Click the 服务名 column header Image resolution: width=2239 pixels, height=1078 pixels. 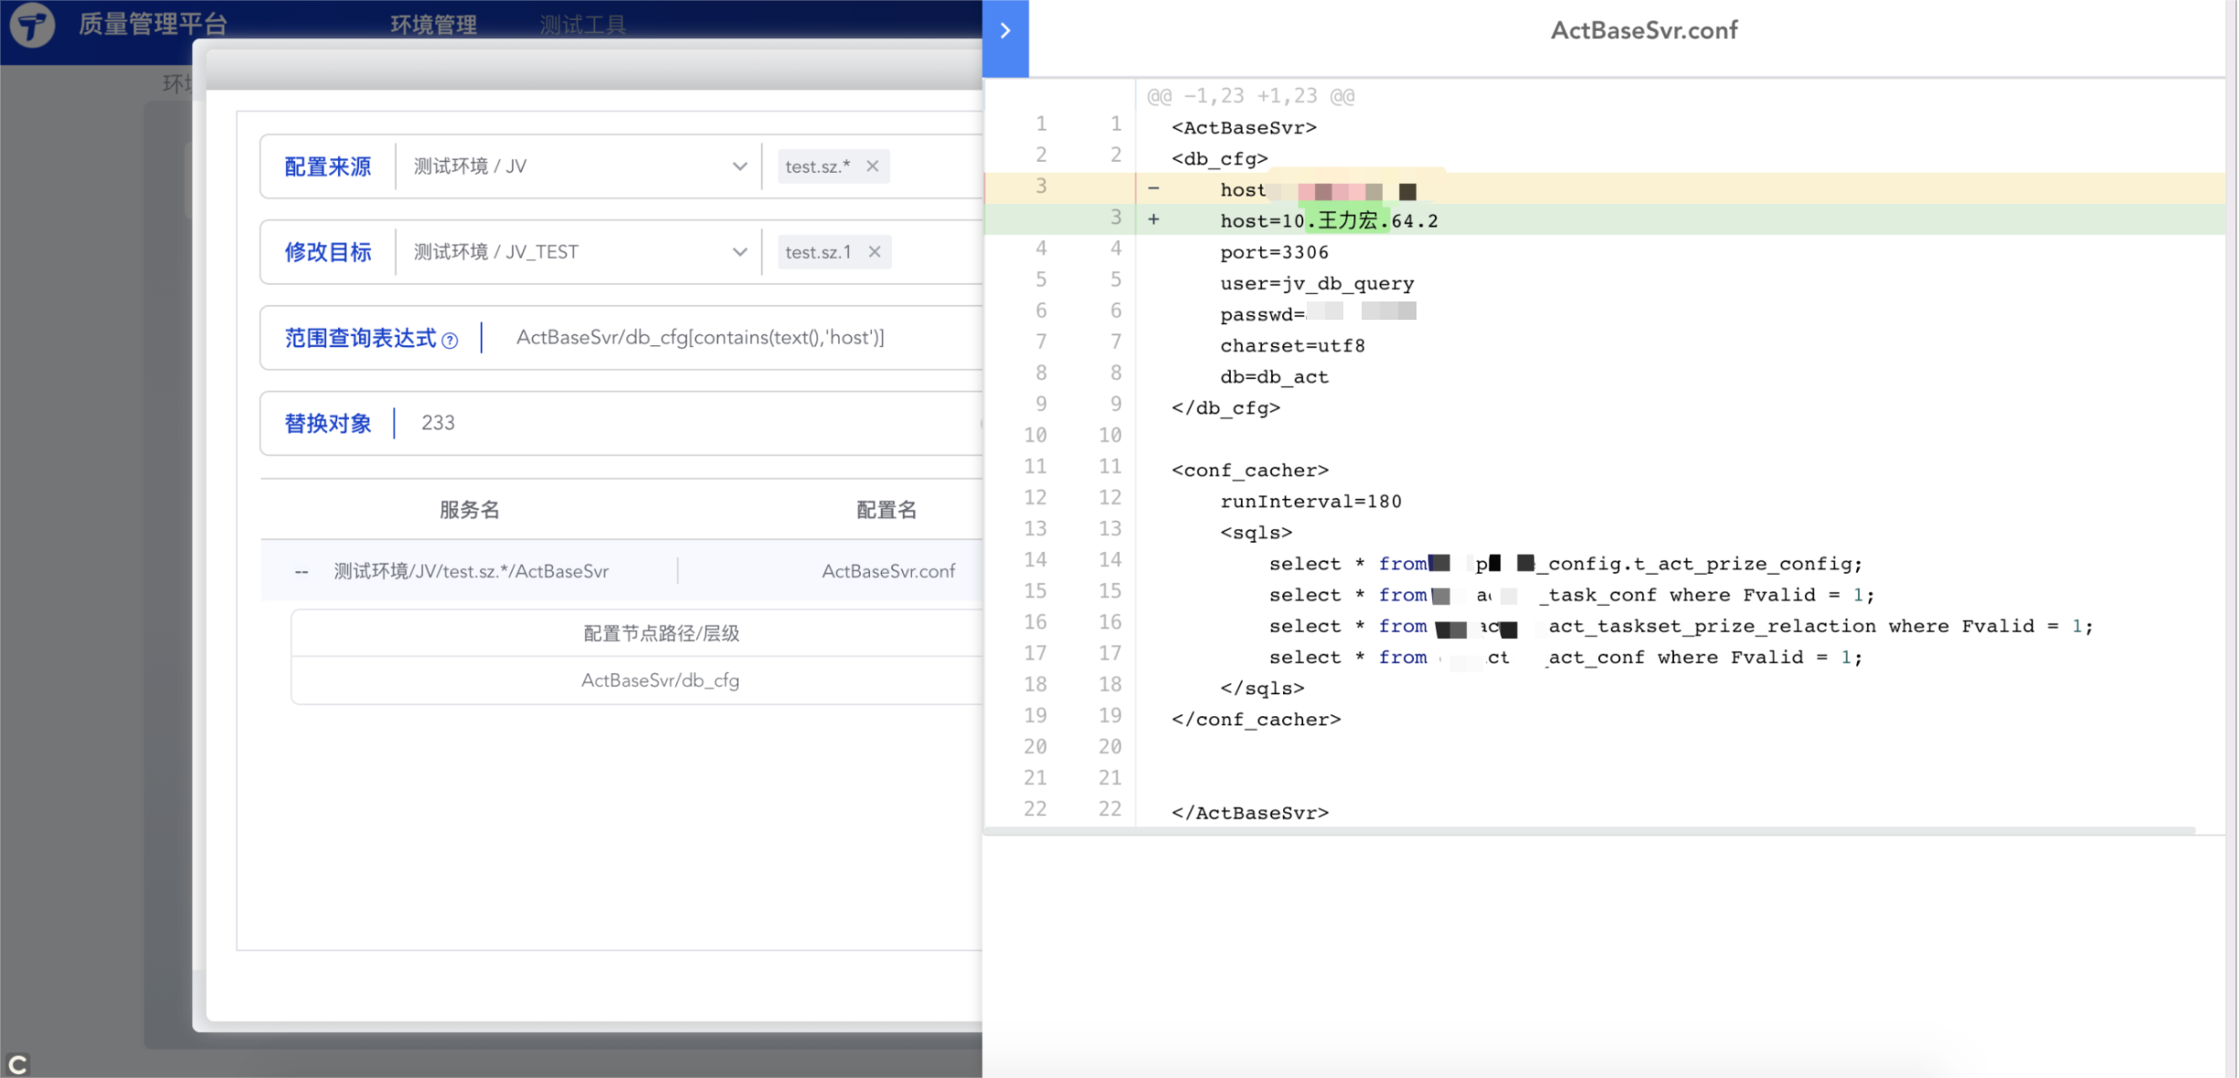coord(469,510)
